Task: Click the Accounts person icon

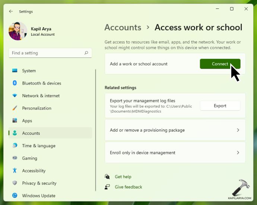Action: (15, 133)
